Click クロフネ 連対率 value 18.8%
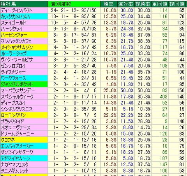Viewport: 187px width, 176px height. 127,140
